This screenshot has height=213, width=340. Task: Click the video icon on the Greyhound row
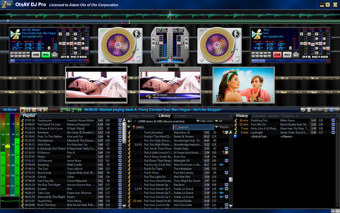click(x=120, y=120)
